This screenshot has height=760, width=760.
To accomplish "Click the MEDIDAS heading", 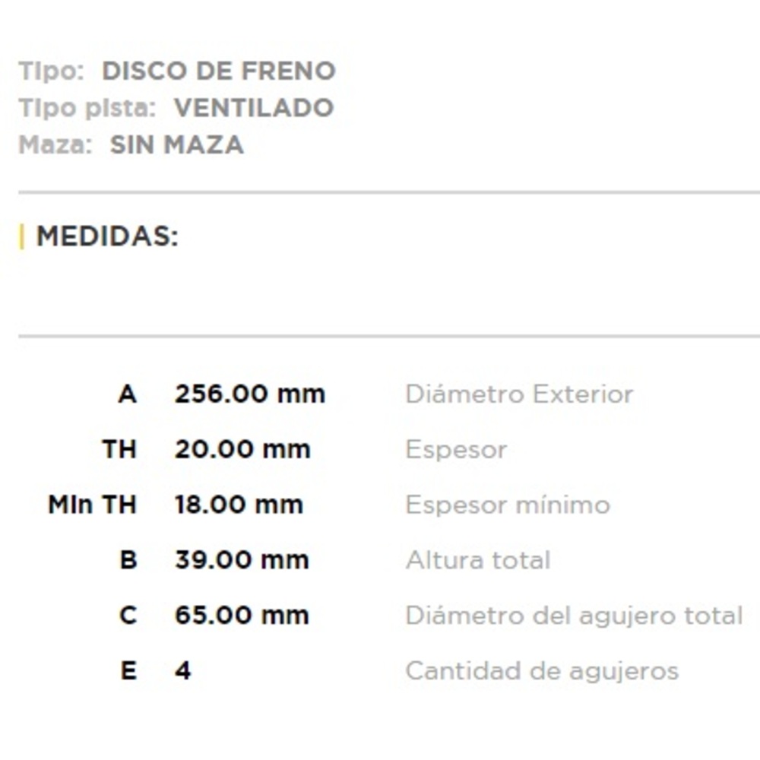I will 107,236.
